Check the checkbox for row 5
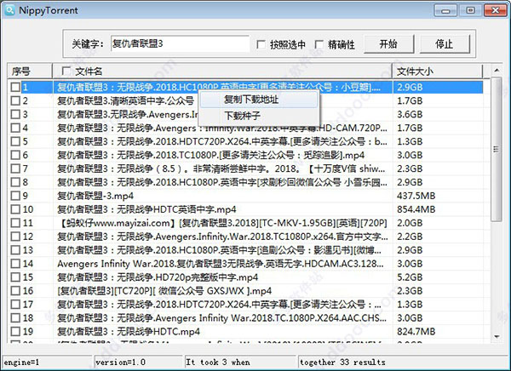The height and width of the screenshot is (371, 511). tap(15, 141)
